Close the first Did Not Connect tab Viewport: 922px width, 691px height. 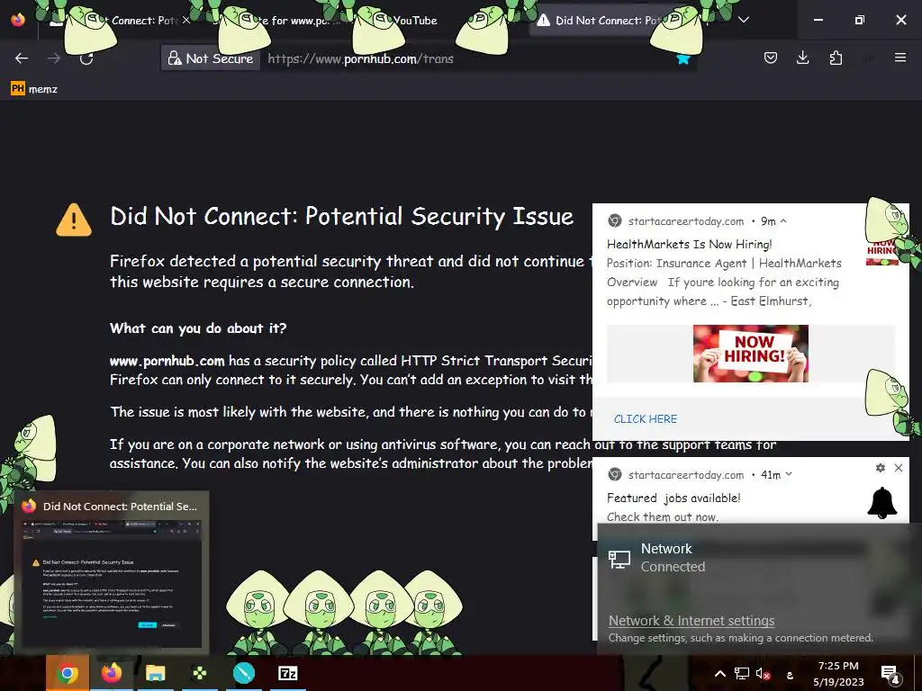pyautogui.click(x=185, y=20)
